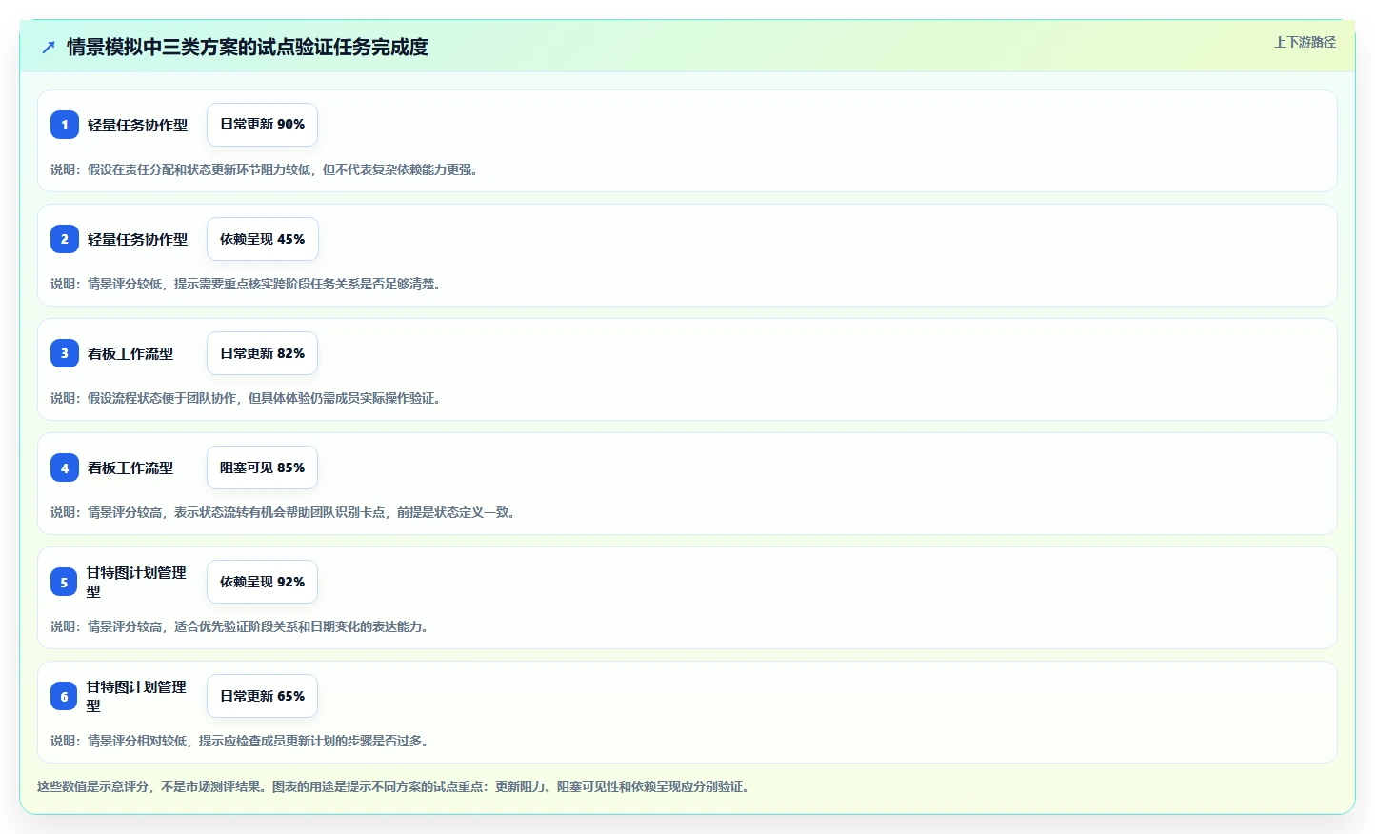Select the 依赖呈现 45% chip
Image resolution: width=1375 pixels, height=834 pixels.
(x=263, y=239)
